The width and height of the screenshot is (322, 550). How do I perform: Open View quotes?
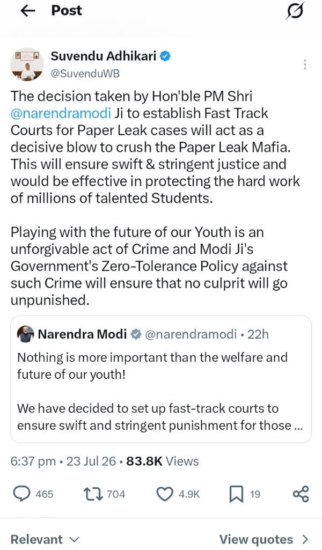[264, 539]
